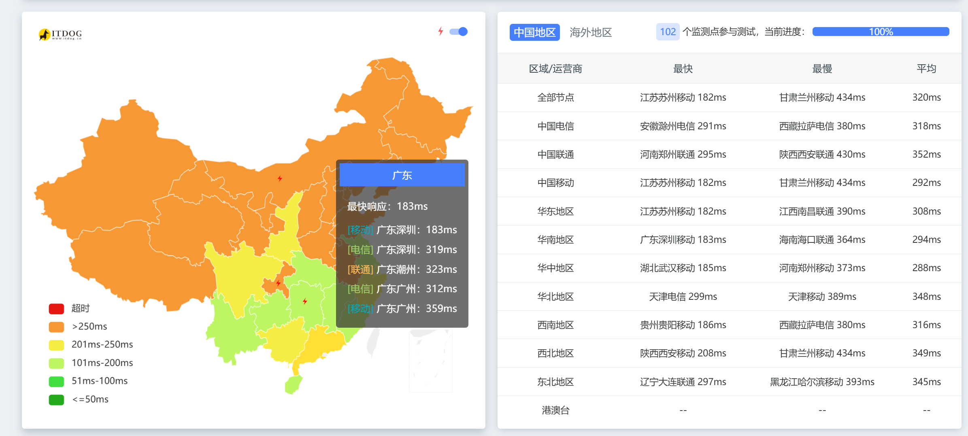Screen dimensions: 968x436
Task: Click the dark green <=50ms legend swatch
Action: 56,400
